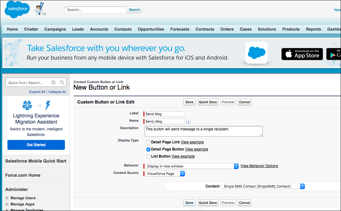Image resolution: width=341 pixels, height=211 pixels.
Task: Open the App Store download badge
Action: click(302, 54)
